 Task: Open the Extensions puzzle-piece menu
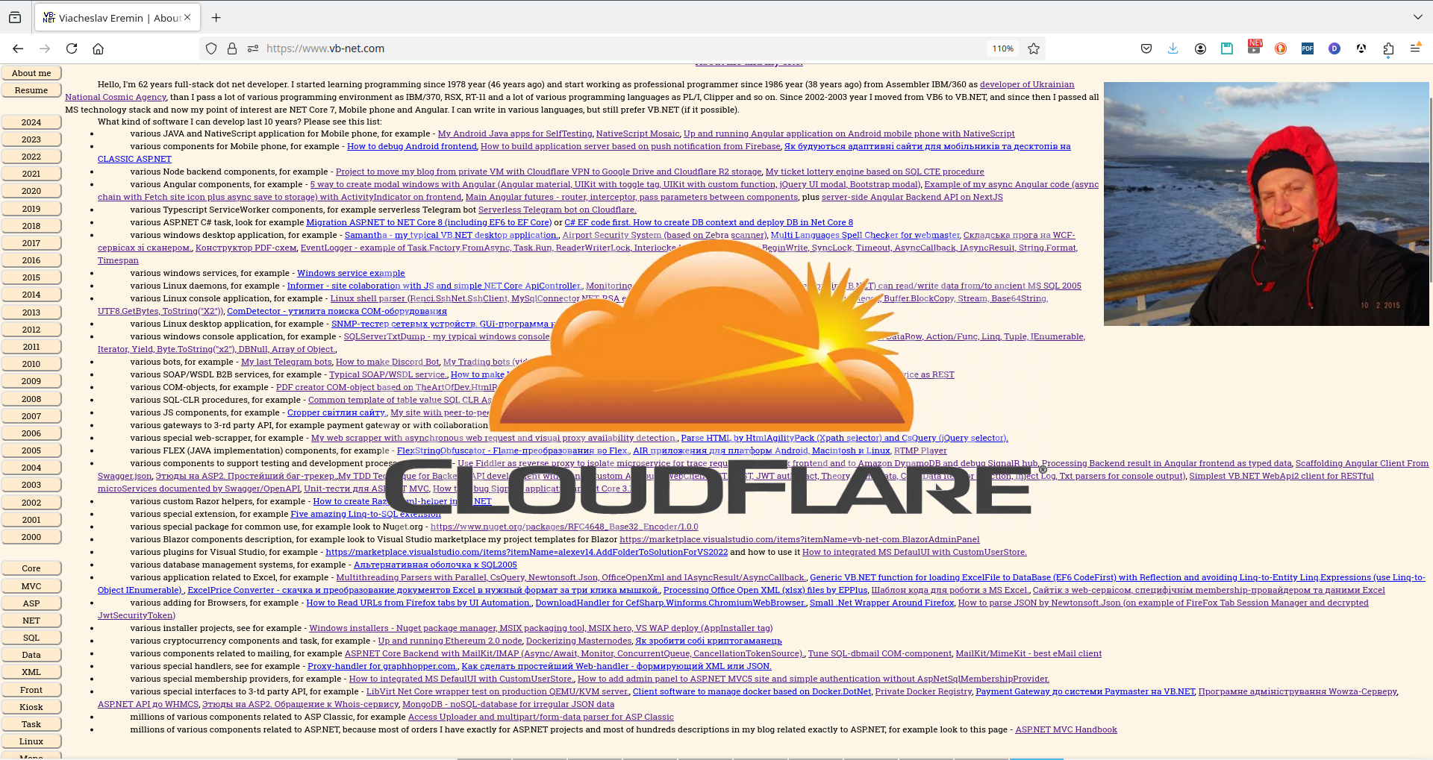(1388, 48)
